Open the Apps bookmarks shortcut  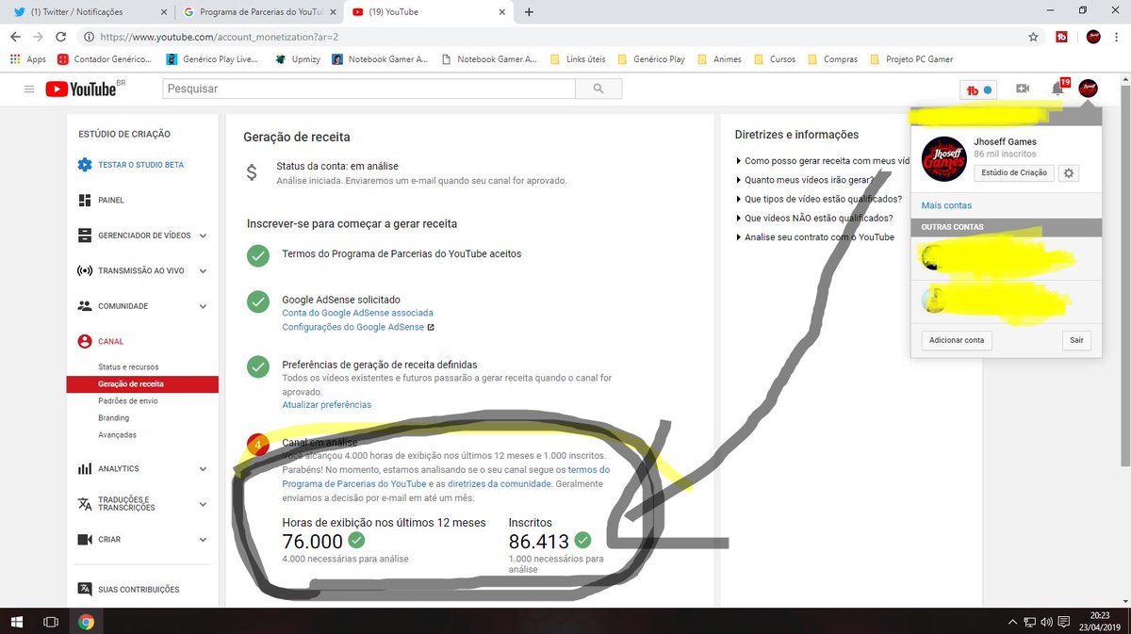pos(28,59)
